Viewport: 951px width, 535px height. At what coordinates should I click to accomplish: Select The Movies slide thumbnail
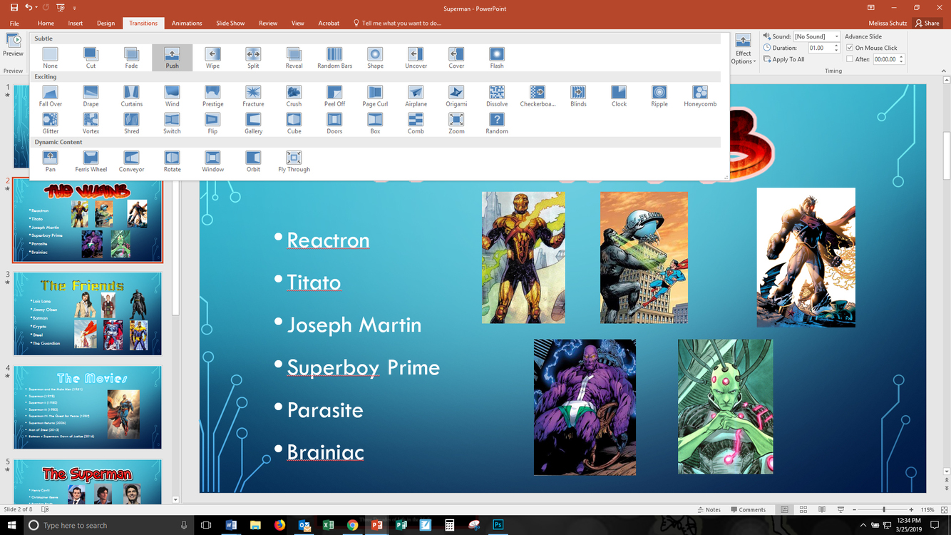point(87,407)
